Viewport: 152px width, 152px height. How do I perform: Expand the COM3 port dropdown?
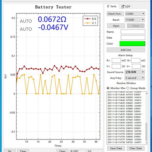point(135,14)
